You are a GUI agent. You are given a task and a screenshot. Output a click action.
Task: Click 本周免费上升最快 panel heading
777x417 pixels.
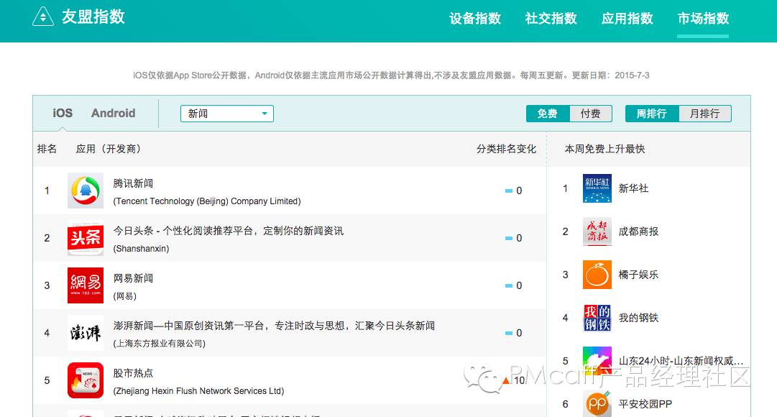[604, 149]
